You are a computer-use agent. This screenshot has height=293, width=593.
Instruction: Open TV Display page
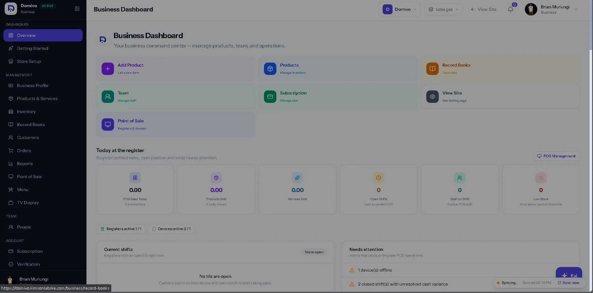(43, 203)
